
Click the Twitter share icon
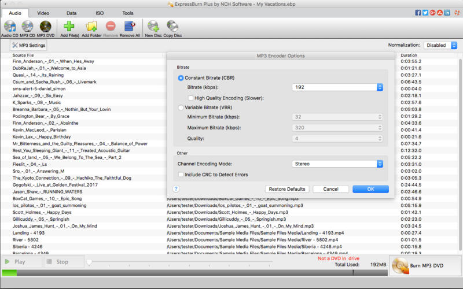(425, 13)
